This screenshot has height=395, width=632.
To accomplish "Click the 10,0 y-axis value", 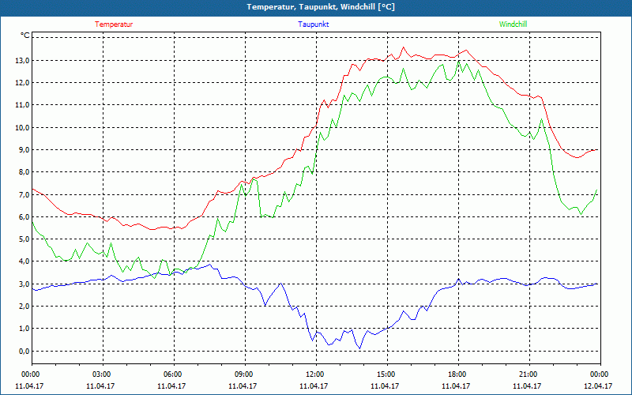I will [23, 127].
